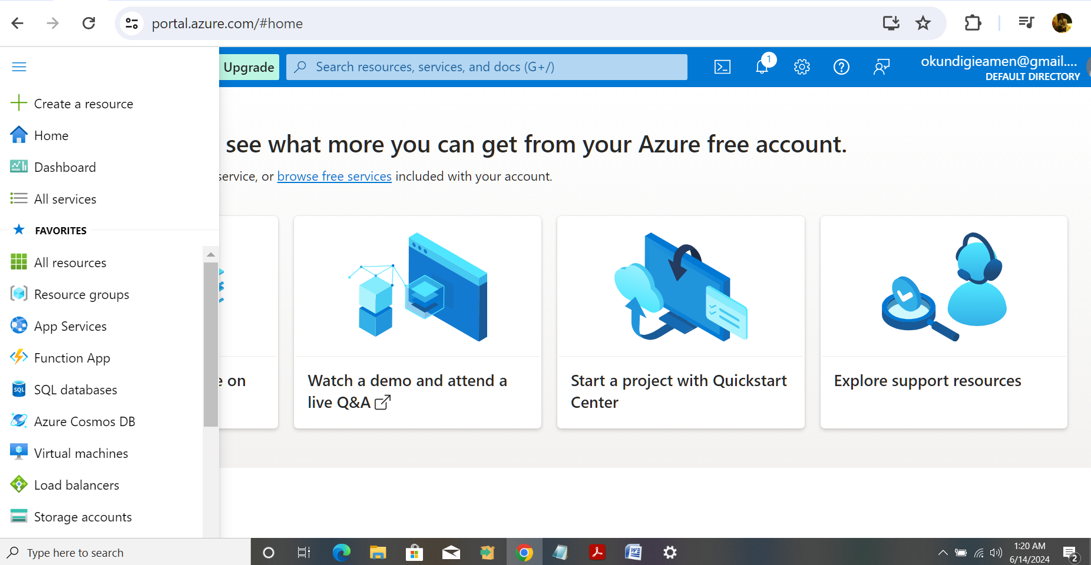Collapse the portal hamburger menu
The width and height of the screenshot is (1091, 565).
coord(19,67)
